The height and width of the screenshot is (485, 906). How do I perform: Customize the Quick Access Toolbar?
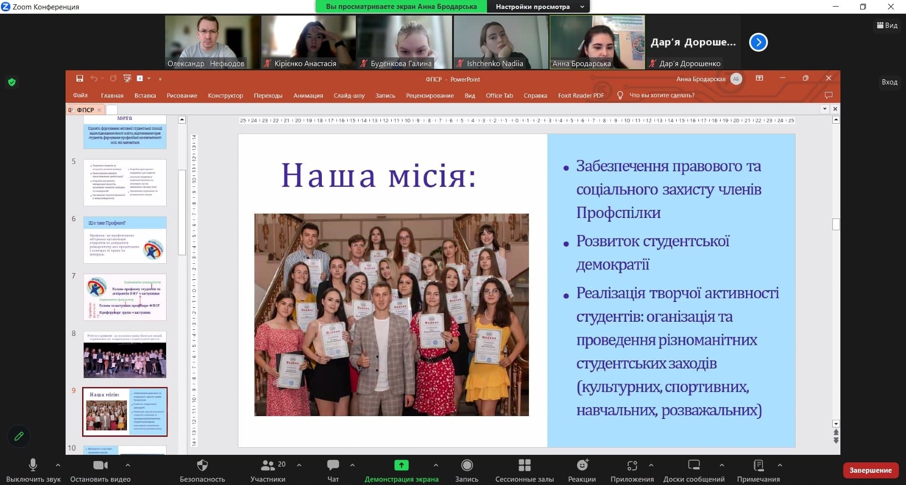point(160,79)
